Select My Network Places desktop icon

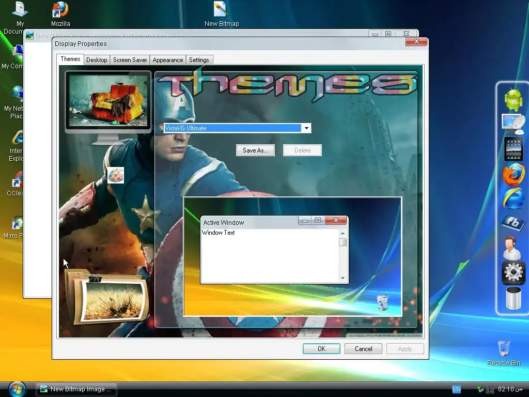13,103
